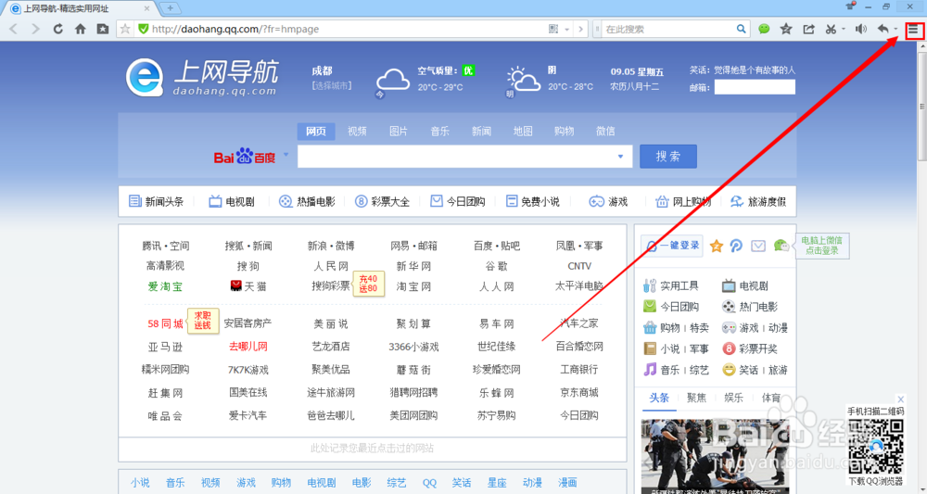Close the QR code download popup
The image size is (927, 494).
(900, 399)
